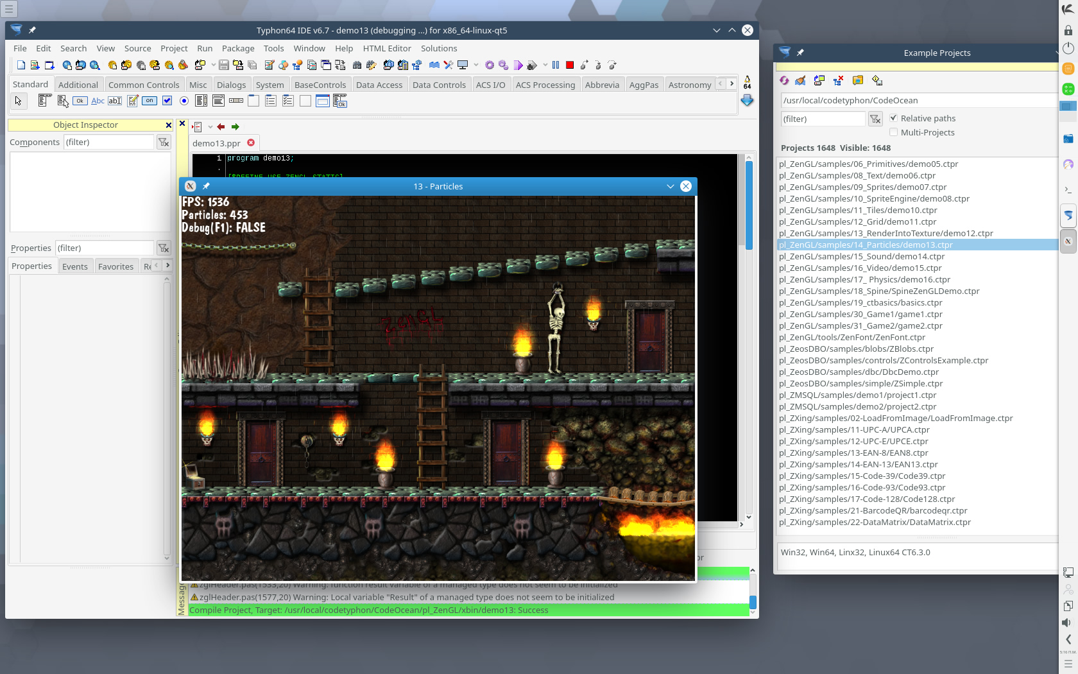Clear the Properties filter button
Viewport: 1078px width, 674px height.
(x=164, y=248)
